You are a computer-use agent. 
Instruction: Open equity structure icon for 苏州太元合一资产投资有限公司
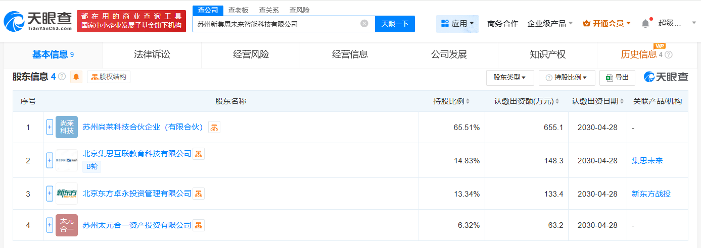199,225
